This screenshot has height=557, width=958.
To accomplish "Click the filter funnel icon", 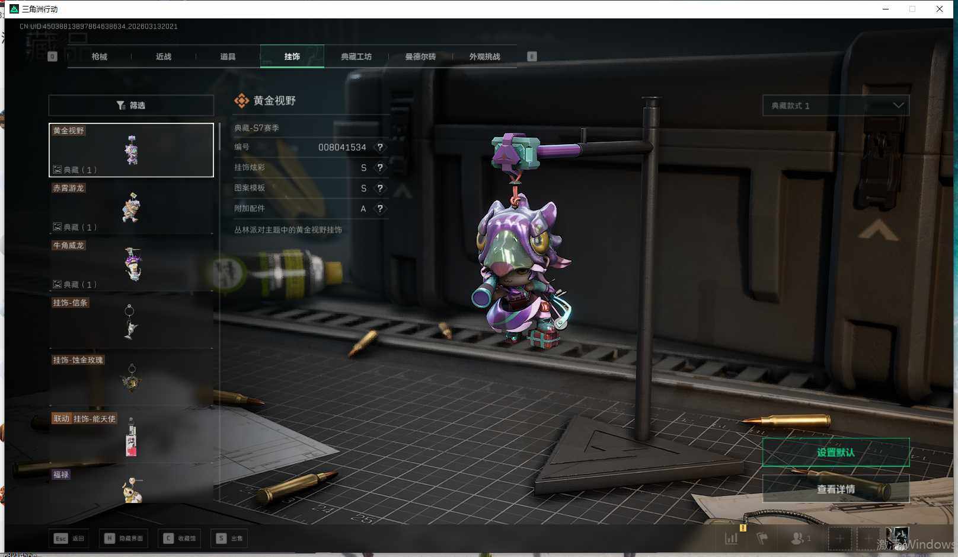I will tap(121, 105).
